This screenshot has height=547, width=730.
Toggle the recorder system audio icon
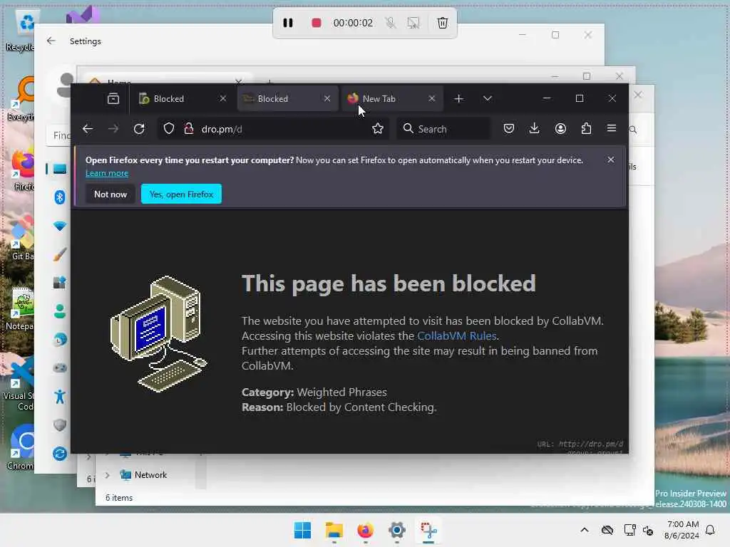click(413, 23)
